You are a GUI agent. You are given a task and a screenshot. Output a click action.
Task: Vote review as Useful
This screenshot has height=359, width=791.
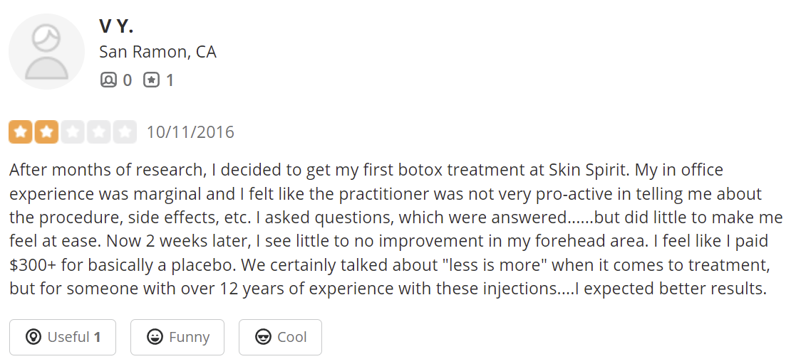[x=63, y=337]
